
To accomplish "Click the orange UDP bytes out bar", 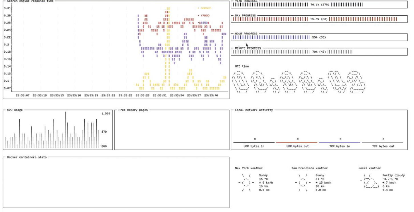I will tap(297, 143).
